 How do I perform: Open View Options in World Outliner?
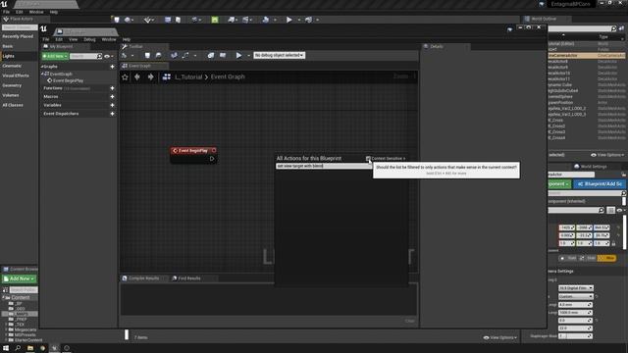tap(607, 155)
